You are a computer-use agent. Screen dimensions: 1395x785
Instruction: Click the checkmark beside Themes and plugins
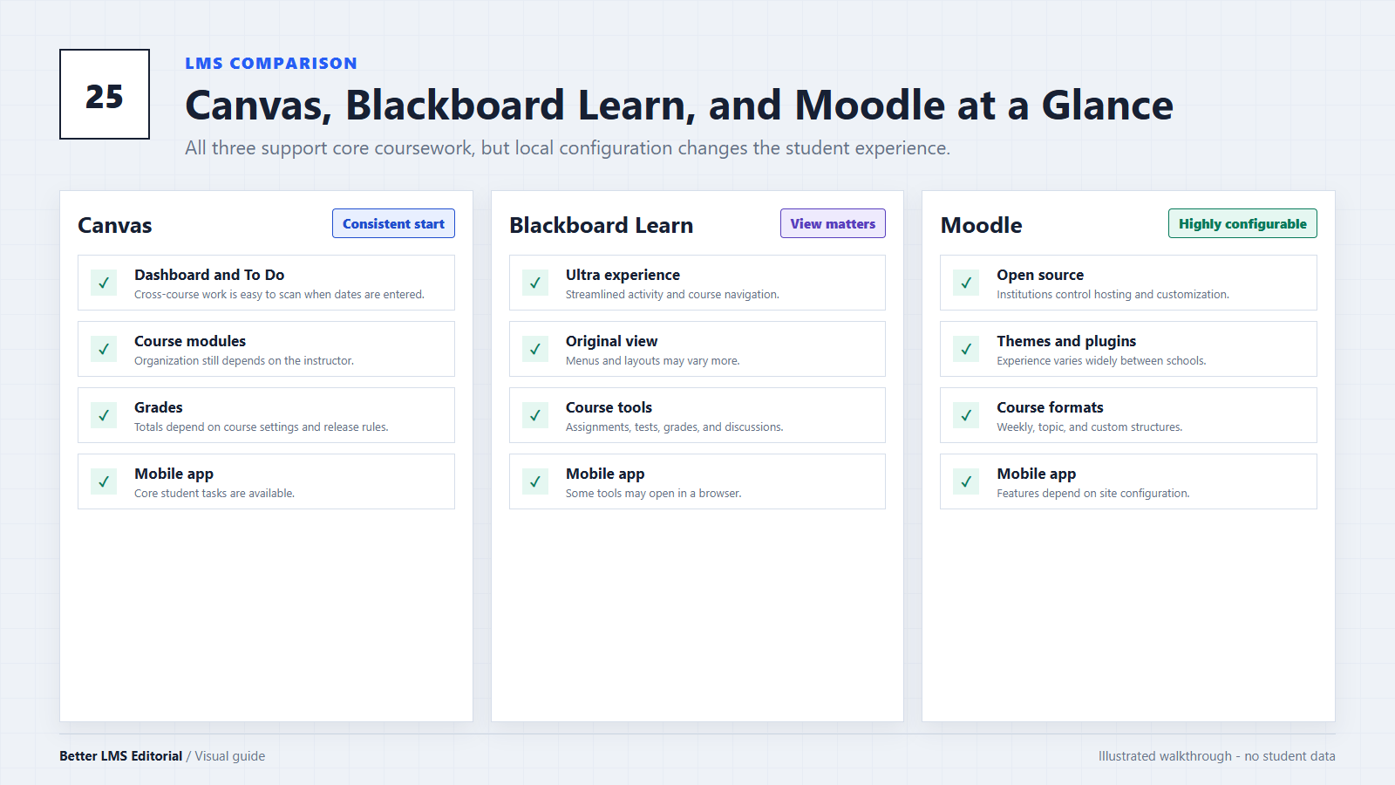pyautogui.click(x=966, y=349)
